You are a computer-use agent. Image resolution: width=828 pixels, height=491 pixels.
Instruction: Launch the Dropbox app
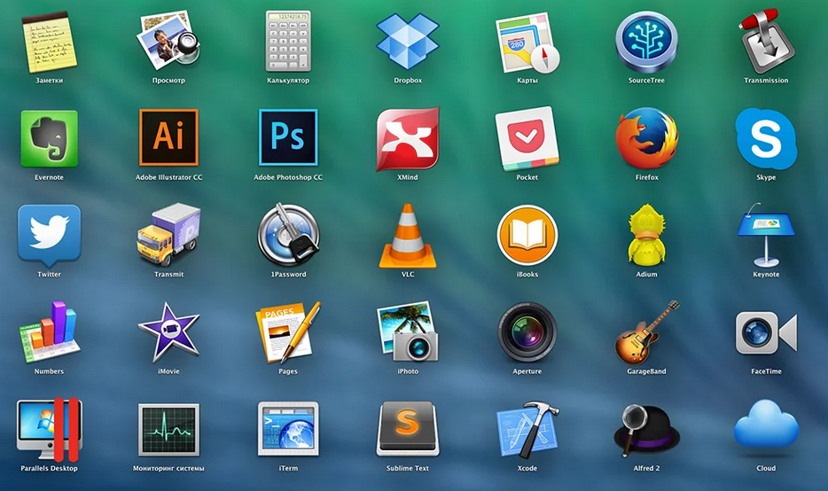click(408, 42)
